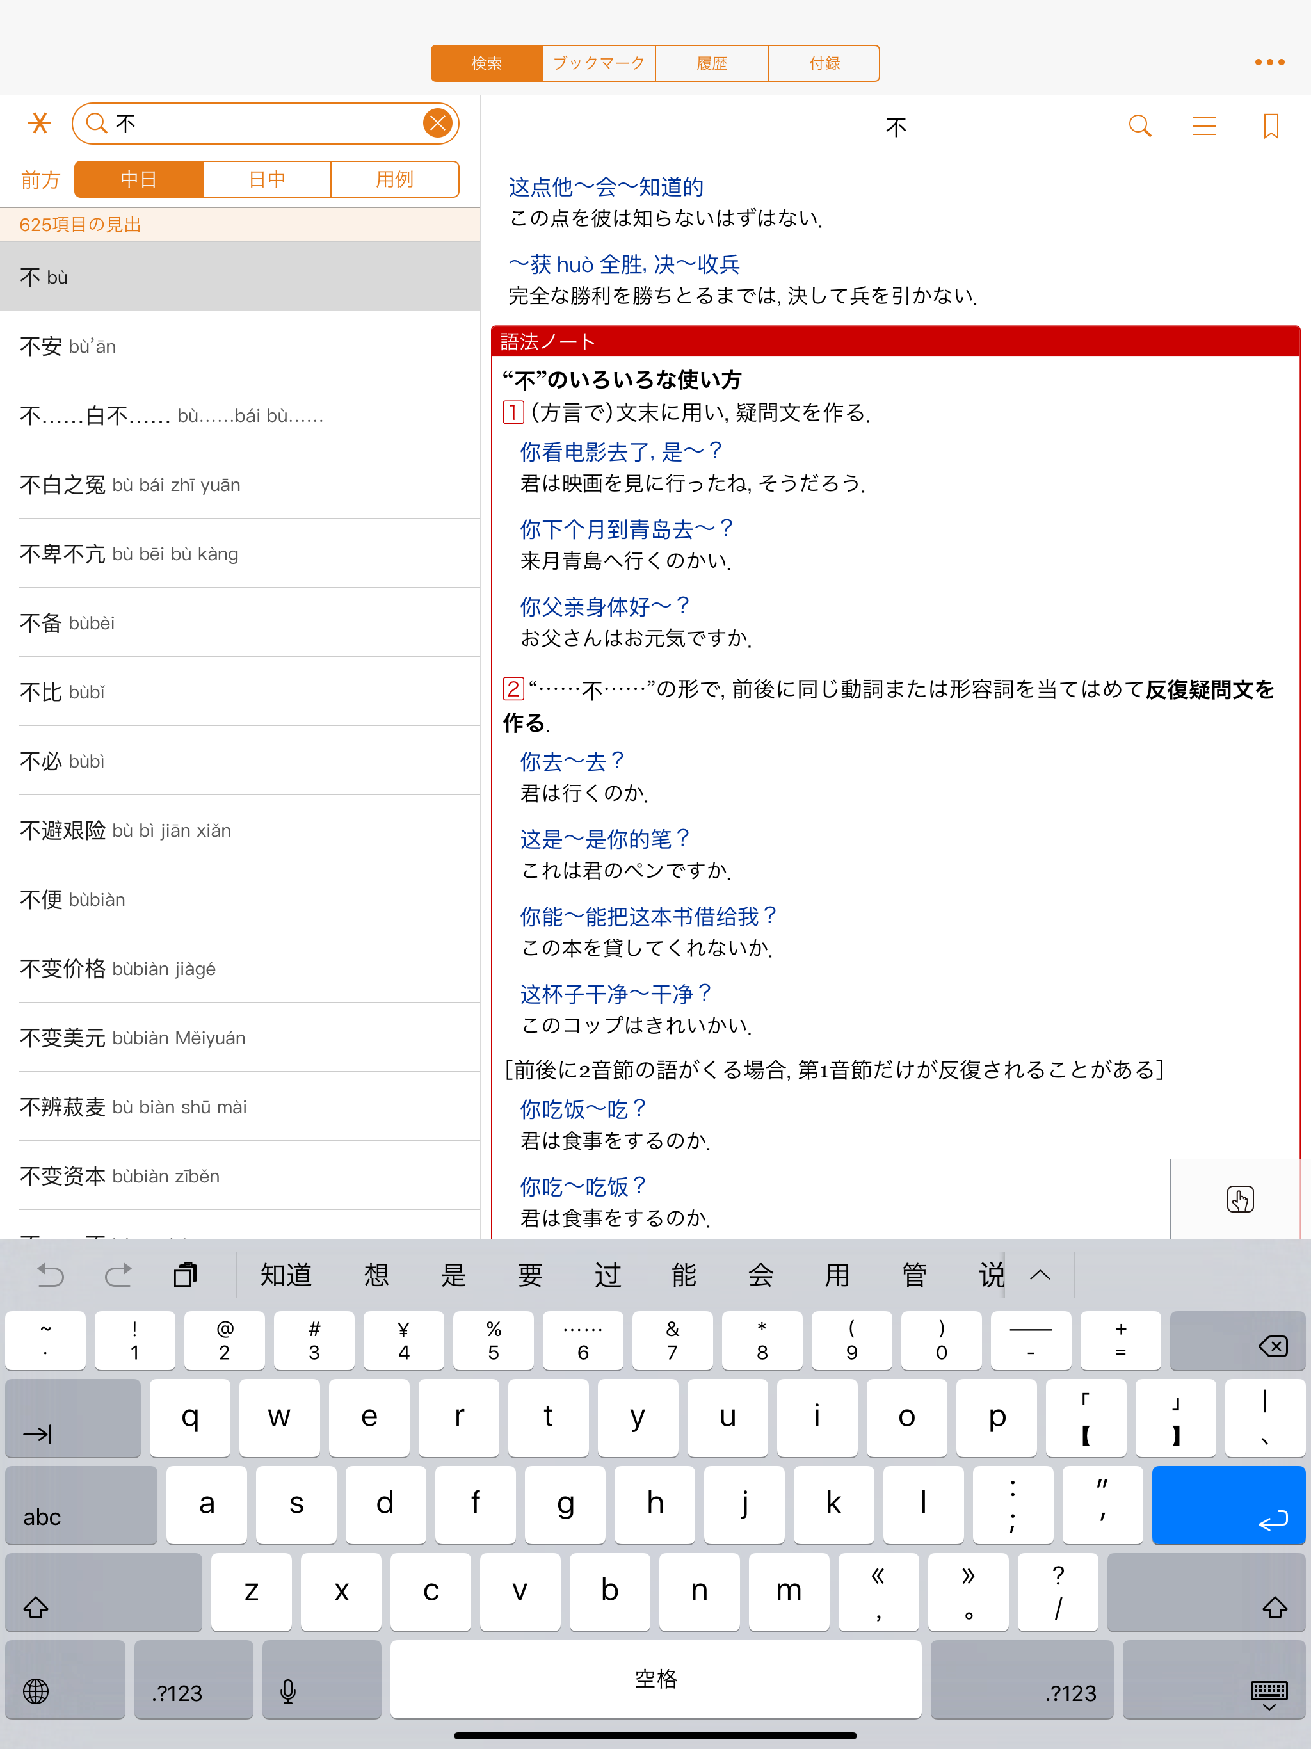1311x1749 pixels.
Task: Tap the touch-gesture hand icon
Action: (x=1240, y=1198)
